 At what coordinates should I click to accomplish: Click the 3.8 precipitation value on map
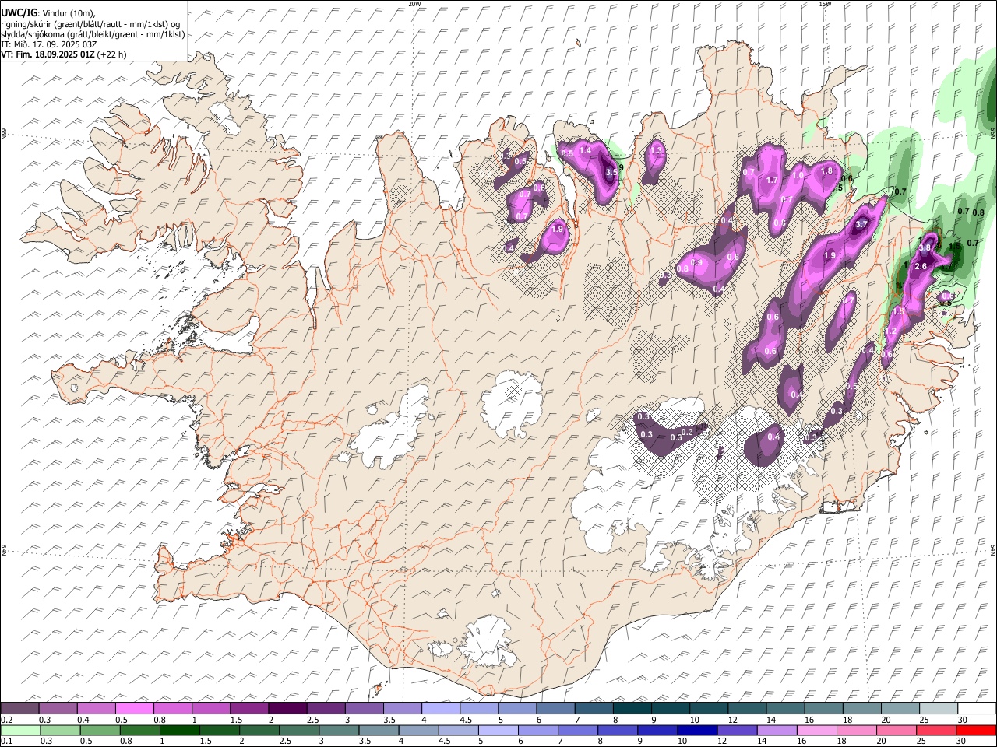click(925, 248)
